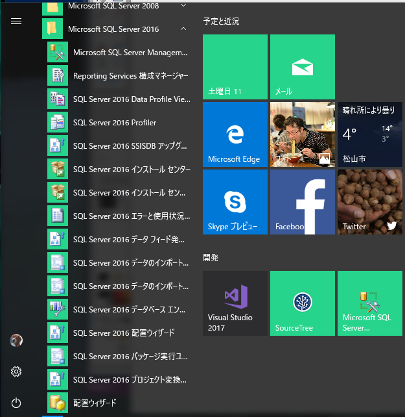Click the Microsoft SQL Server 2016 folder icon
Image resolution: width=405 pixels, height=417 pixels.
click(x=52, y=29)
